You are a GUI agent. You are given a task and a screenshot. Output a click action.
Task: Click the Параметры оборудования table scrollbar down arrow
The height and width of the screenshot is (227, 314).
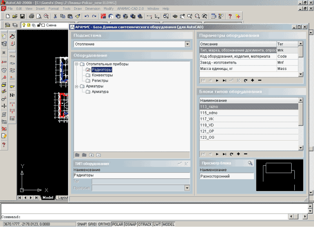point(301,74)
